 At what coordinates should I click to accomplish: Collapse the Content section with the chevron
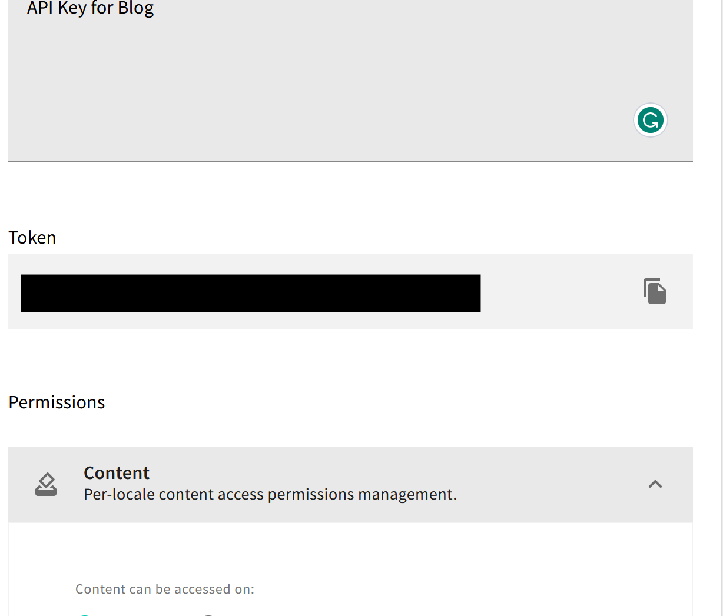(x=655, y=484)
